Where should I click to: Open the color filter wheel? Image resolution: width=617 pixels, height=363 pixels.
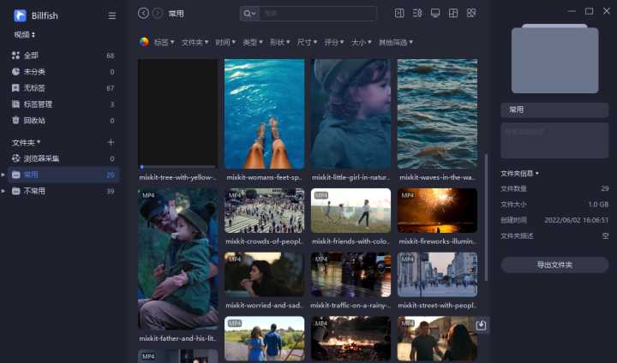coord(144,42)
